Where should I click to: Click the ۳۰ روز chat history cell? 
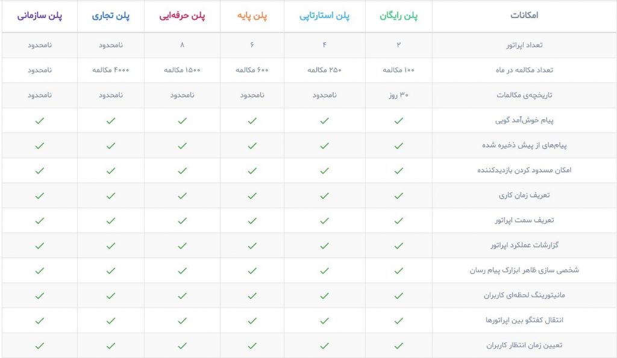tap(399, 95)
